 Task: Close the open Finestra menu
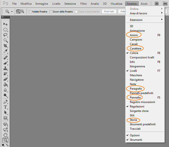coord(132,4)
